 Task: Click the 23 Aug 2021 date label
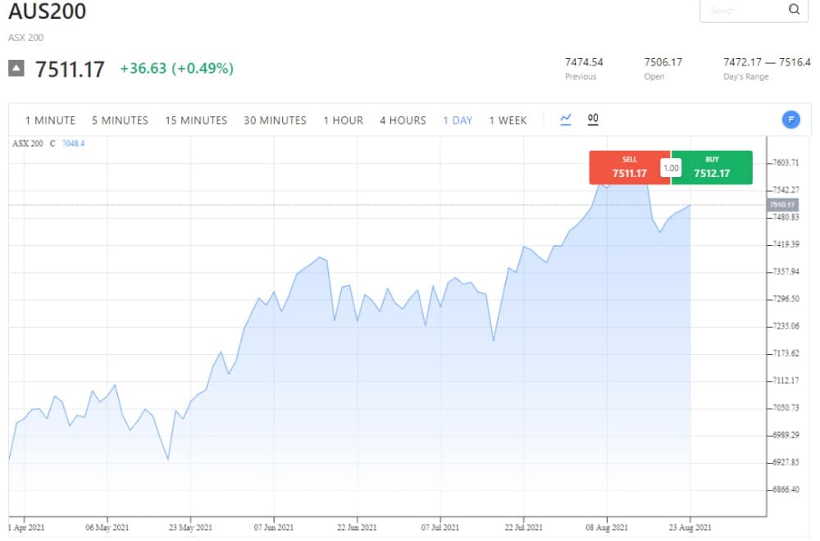(690, 527)
